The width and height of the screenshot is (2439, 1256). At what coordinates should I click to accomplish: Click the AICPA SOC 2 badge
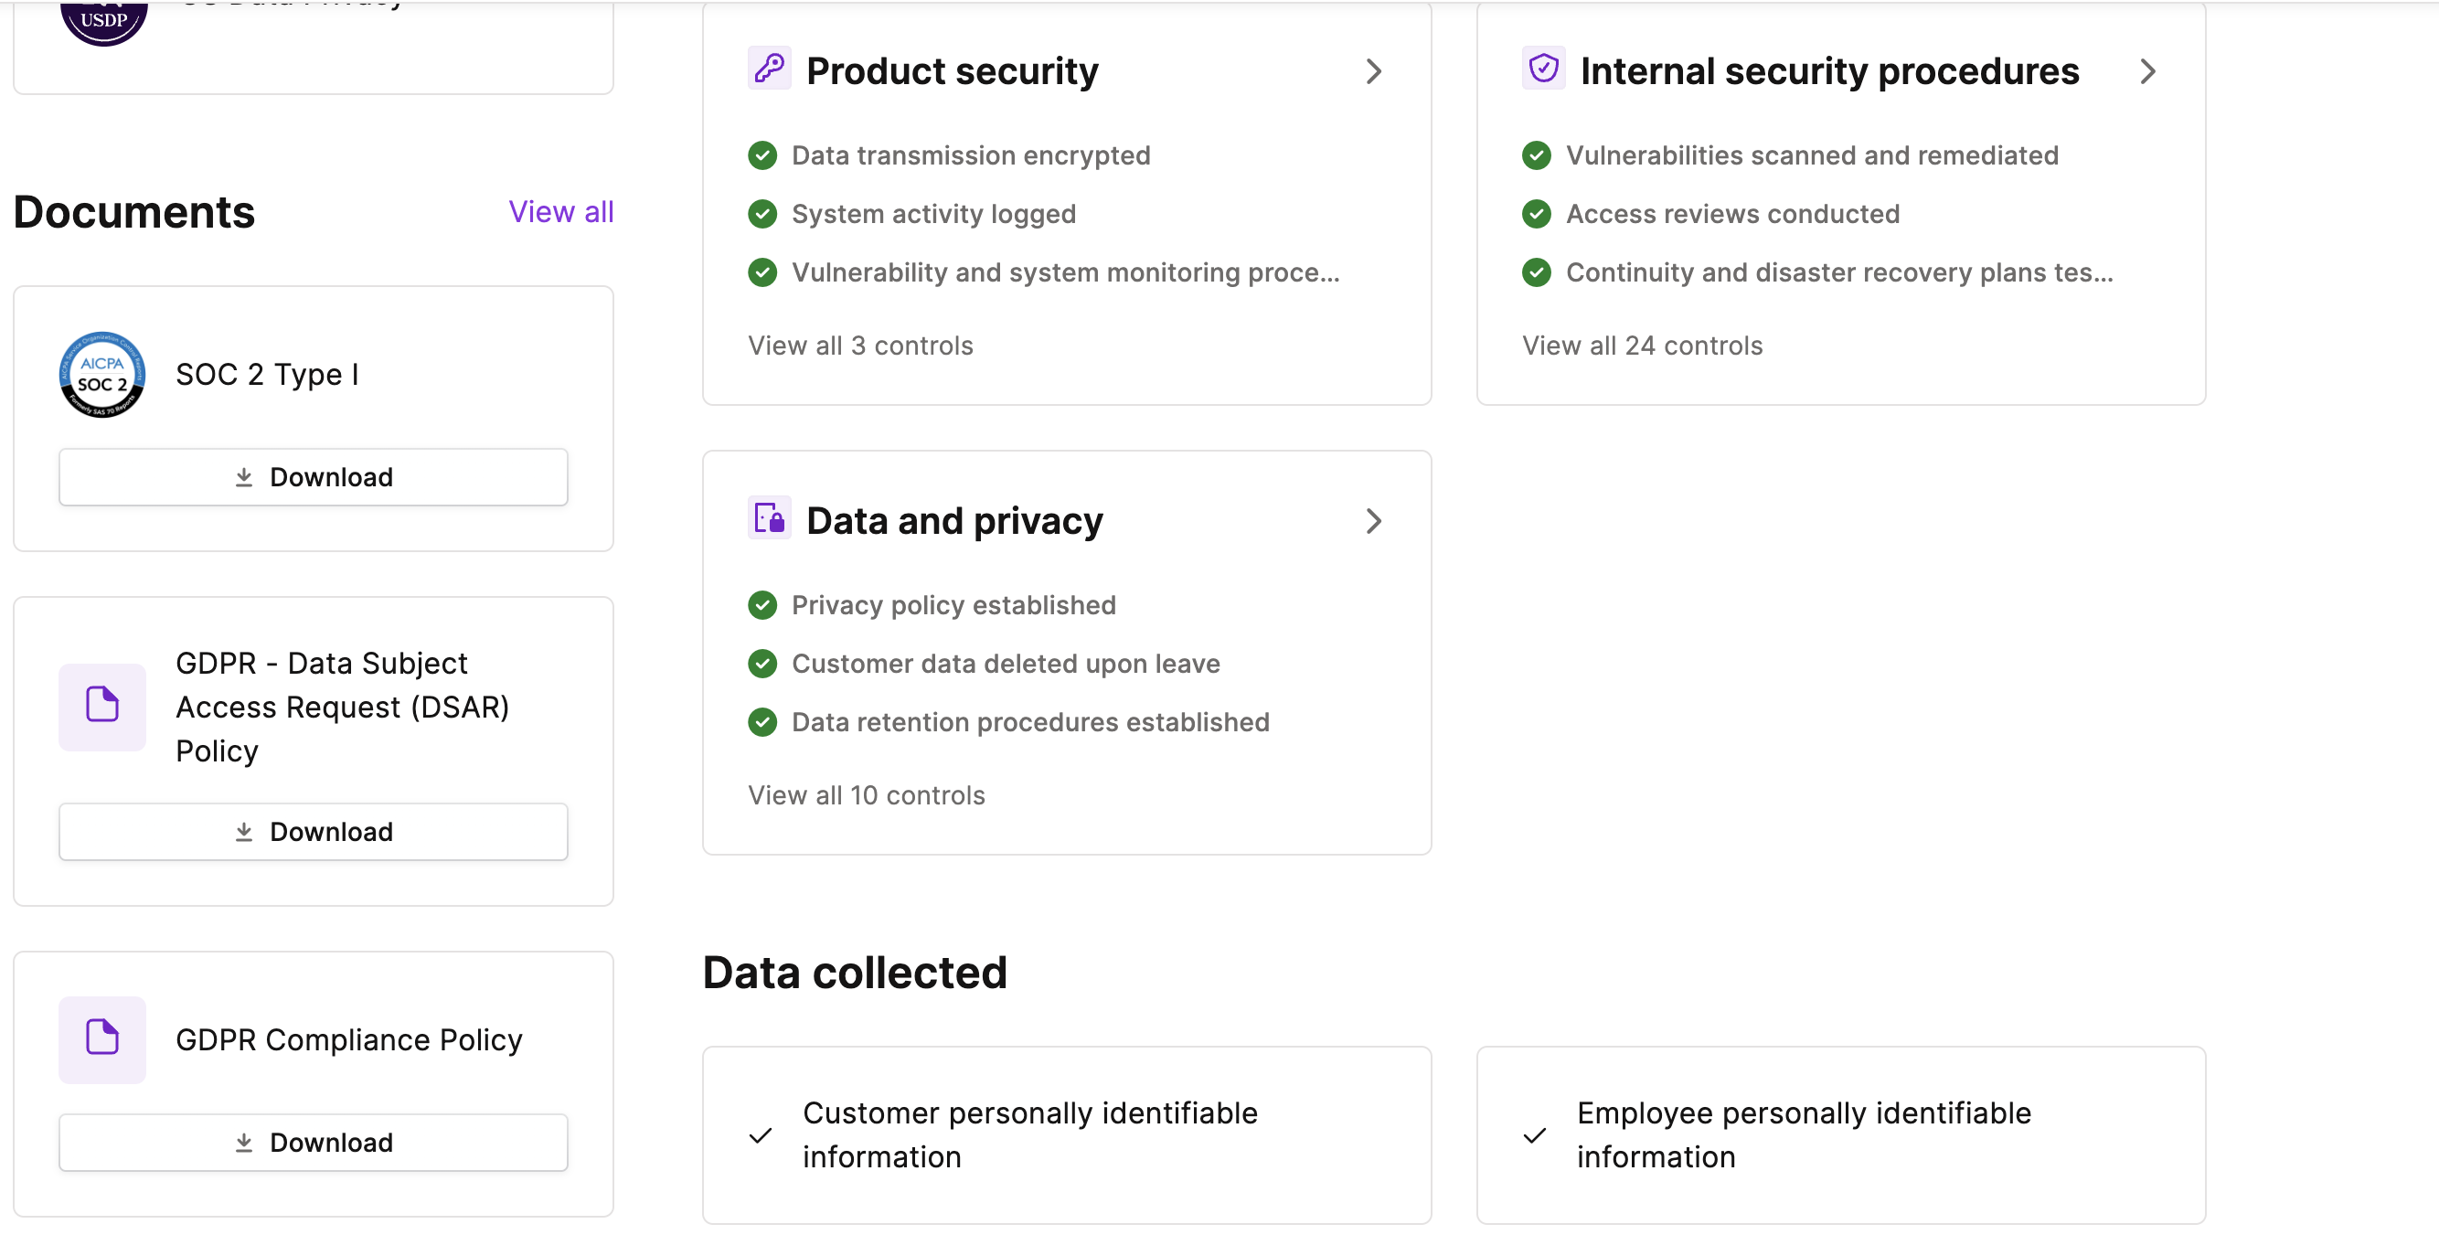[x=102, y=375]
